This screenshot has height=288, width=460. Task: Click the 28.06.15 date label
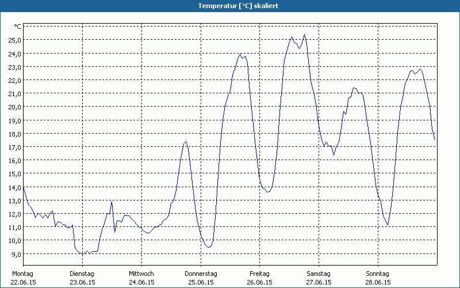[x=378, y=282]
